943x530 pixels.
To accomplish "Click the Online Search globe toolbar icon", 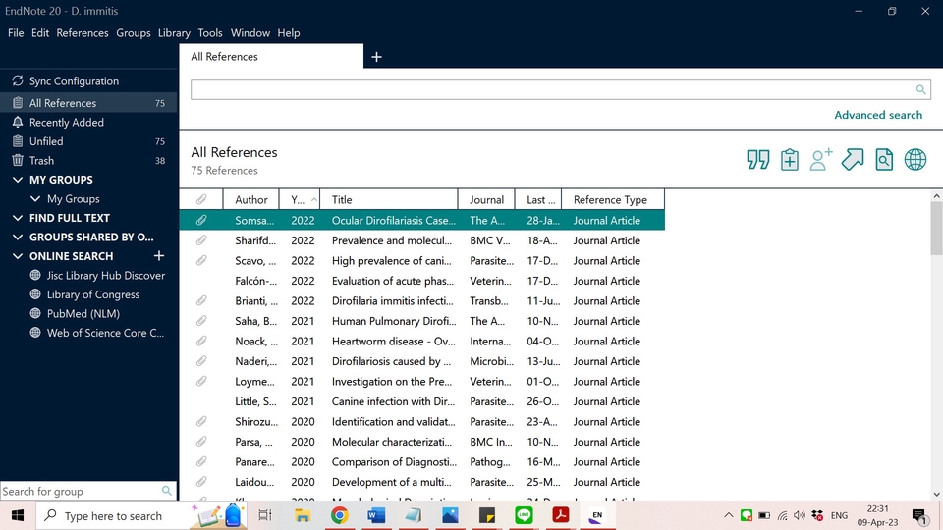I will click(x=915, y=160).
